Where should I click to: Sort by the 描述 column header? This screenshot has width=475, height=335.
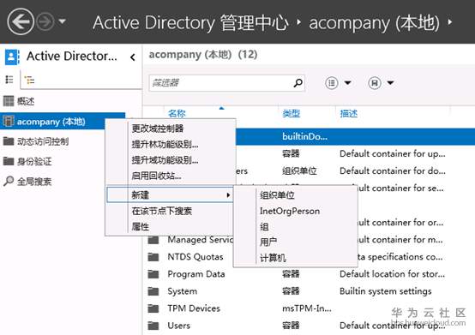(x=349, y=113)
